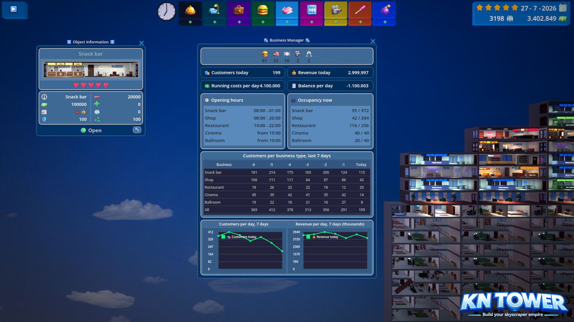Close the Object Information panel
The width and height of the screenshot is (574, 322).
[141, 43]
